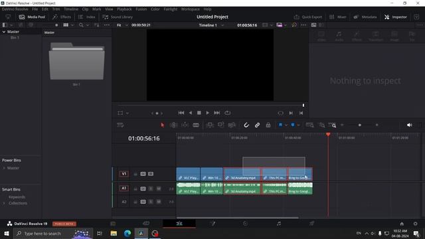Expand Power Bins Master entry

(4, 168)
